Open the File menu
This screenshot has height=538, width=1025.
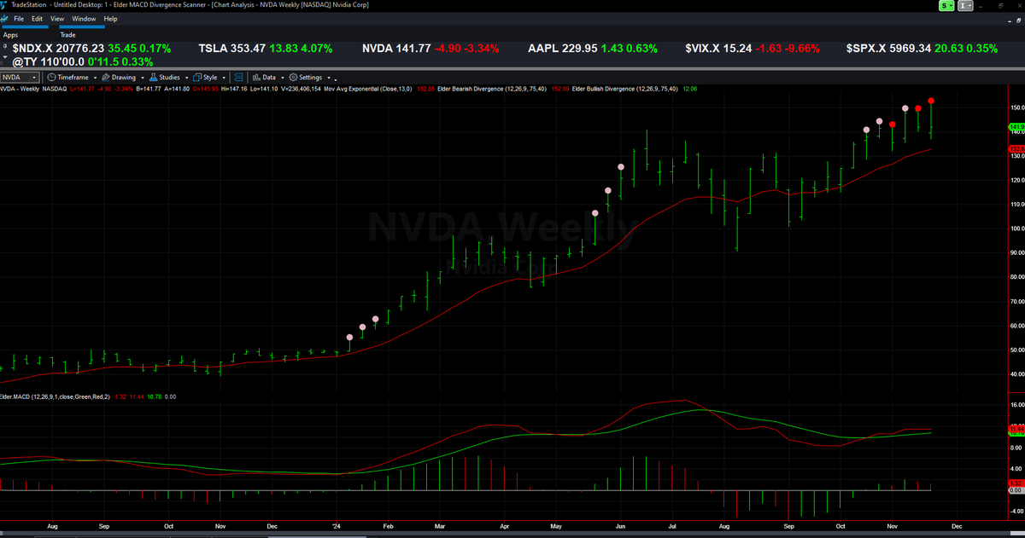(18, 18)
